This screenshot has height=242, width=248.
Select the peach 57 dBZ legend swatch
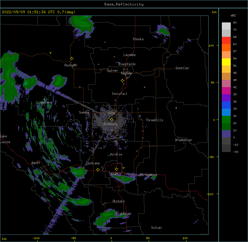pyautogui.click(x=226, y=55)
